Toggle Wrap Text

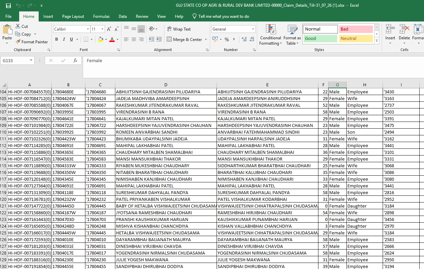coord(179,29)
